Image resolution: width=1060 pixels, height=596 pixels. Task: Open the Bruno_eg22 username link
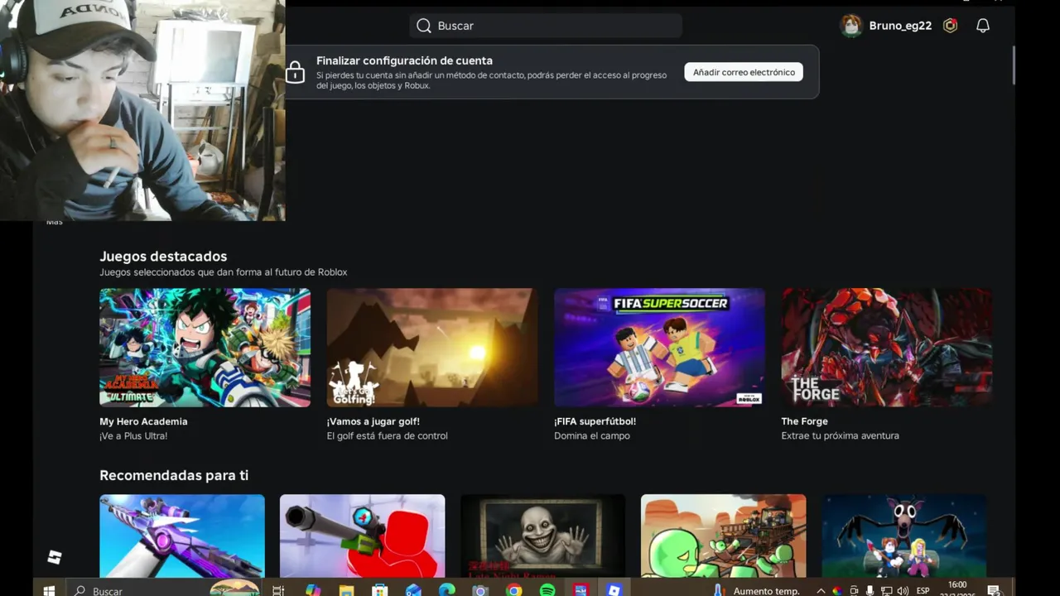point(900,26)
